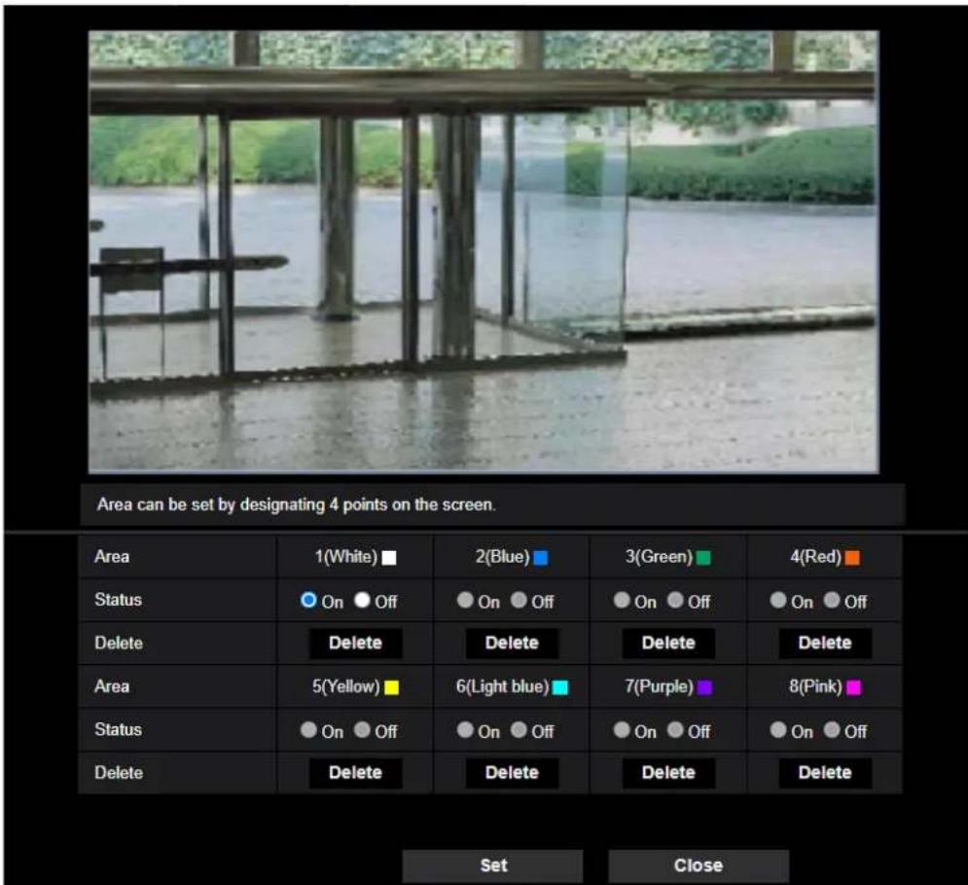The width and height of the screenshot is (968, 885).
Task: Click the purple swatch for Area 7
Action: 705,688
